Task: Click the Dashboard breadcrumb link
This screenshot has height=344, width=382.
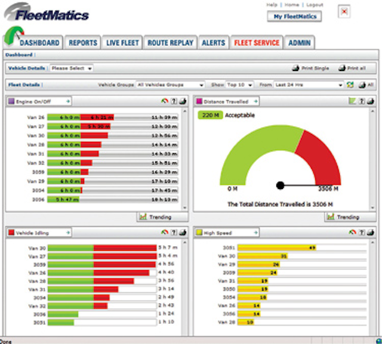Action: point(19,55)
